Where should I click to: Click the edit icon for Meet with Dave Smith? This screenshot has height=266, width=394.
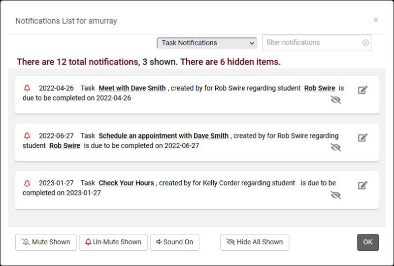(362, 90)
